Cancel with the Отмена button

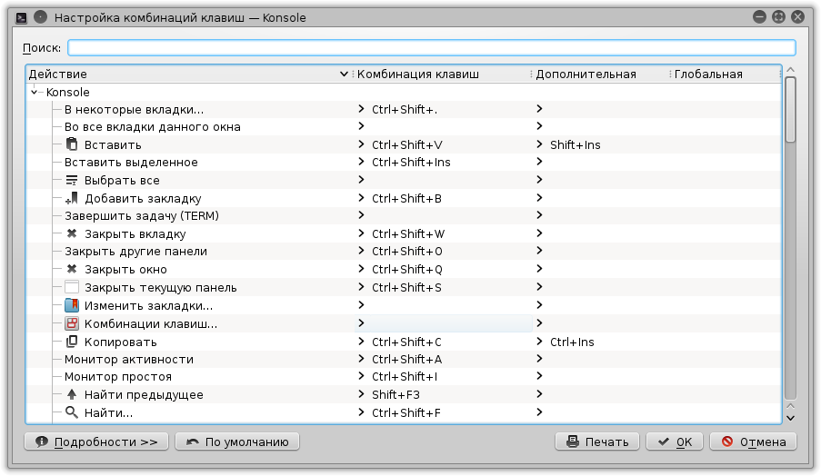[x=754, y=441]
